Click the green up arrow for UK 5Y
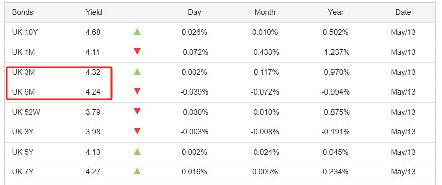 pyautogui.click(x=137, y=152)
